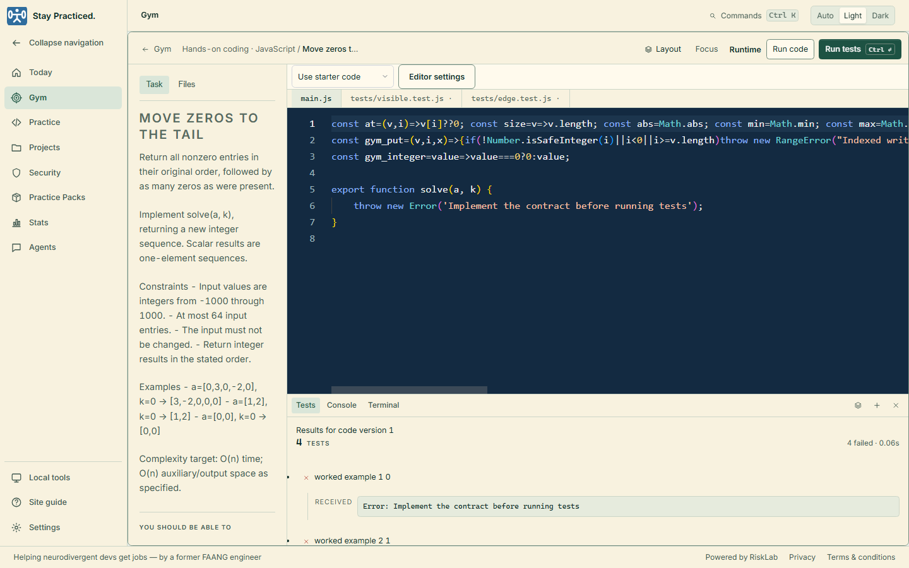Select the main.js editor tab
909x568 pixels.
316,98
